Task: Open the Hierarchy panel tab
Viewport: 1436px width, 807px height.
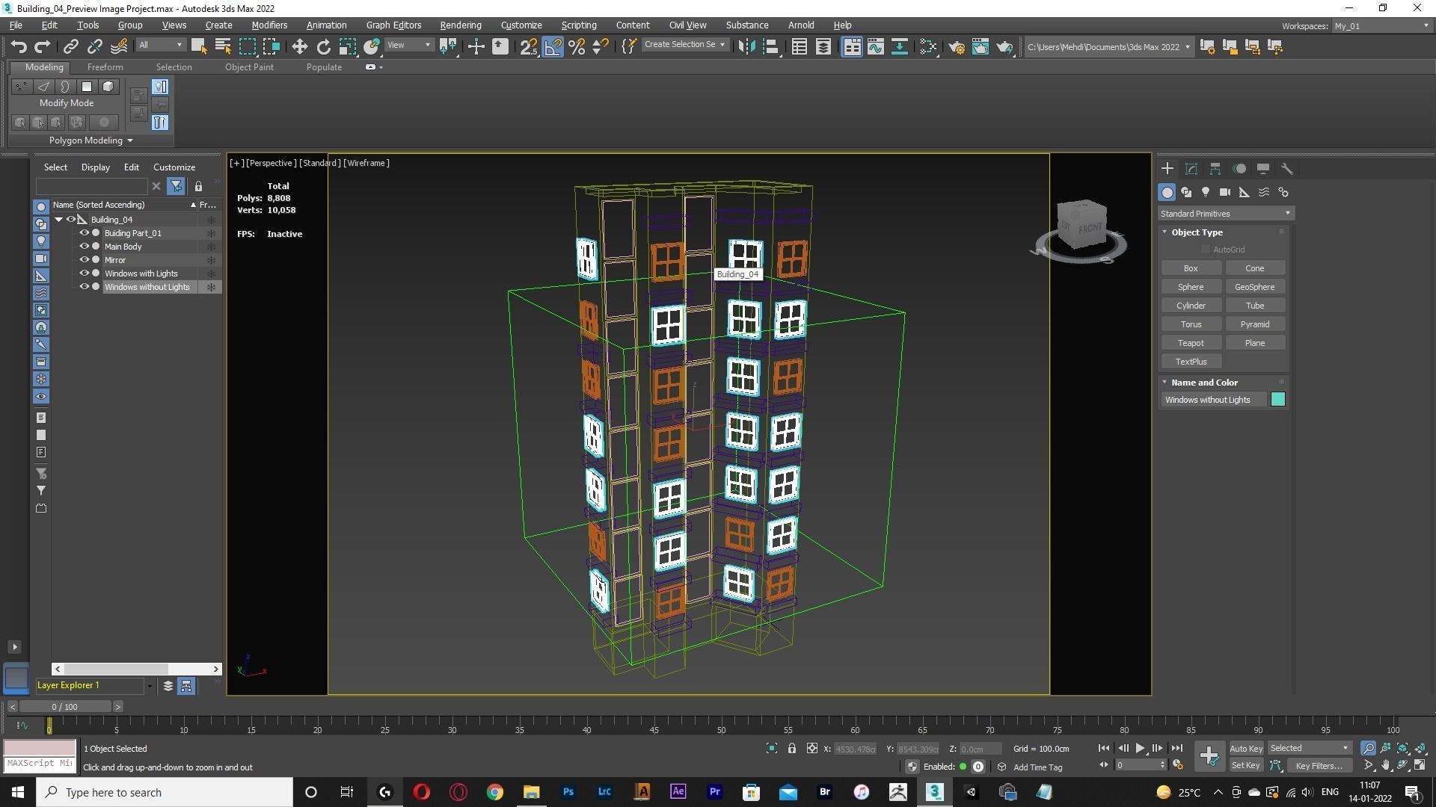Action: [x=1215, y=169]
